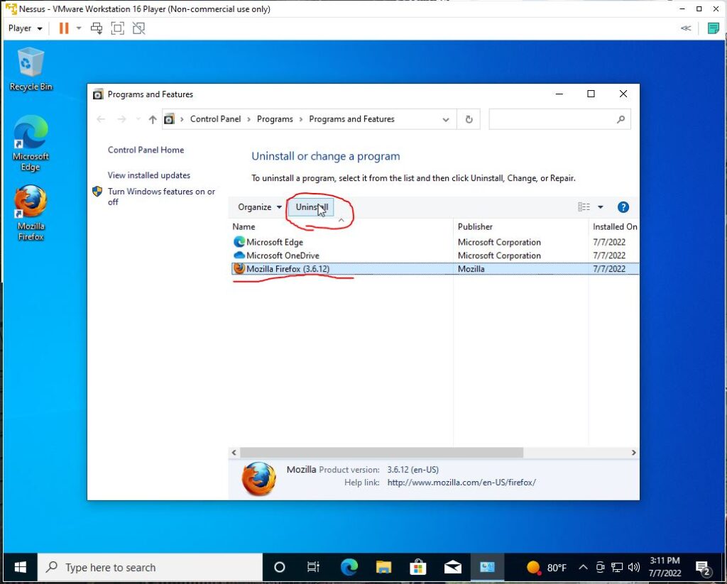Click the horizontal scrollbar thumb
This screenshot has height=584, width=727.
[381, 452]
